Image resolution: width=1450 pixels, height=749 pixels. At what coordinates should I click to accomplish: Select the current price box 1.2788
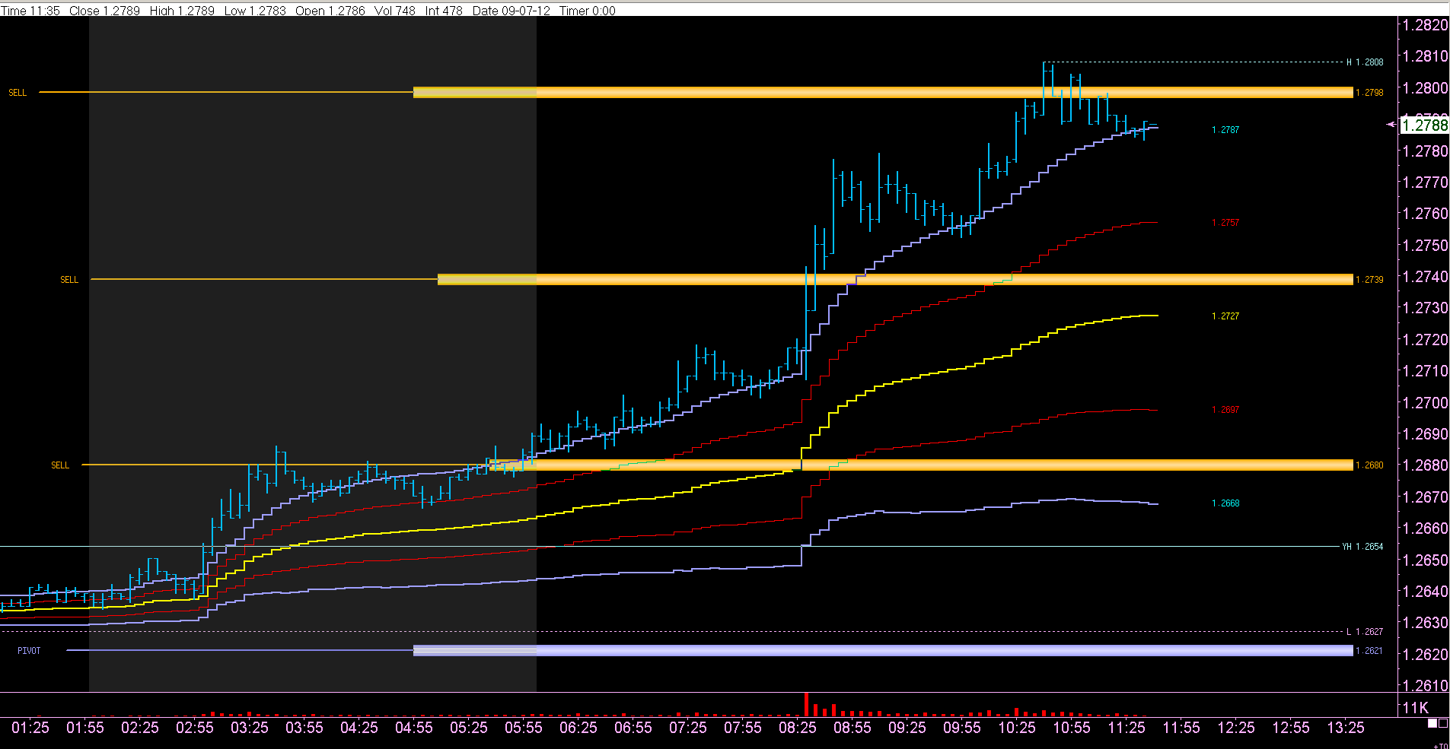(1425, 125)
